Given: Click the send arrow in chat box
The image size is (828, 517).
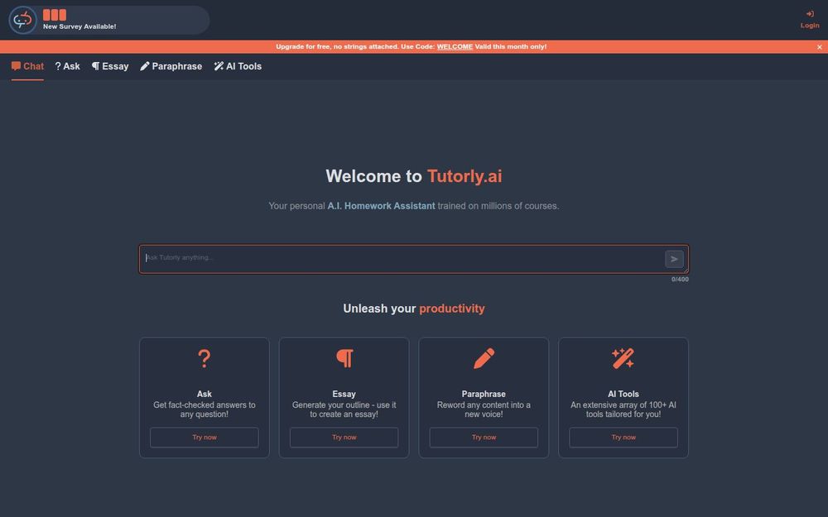Looking at the screenshot, I should click(674, 259).
